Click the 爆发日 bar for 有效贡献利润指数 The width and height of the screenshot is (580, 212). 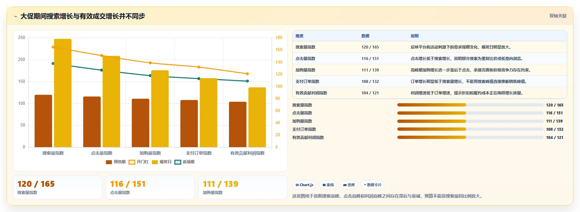tap(257, 117)
